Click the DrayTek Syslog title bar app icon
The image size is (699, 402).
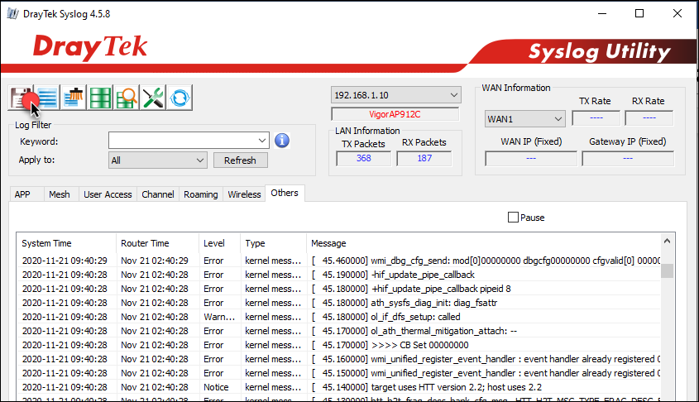12,14
